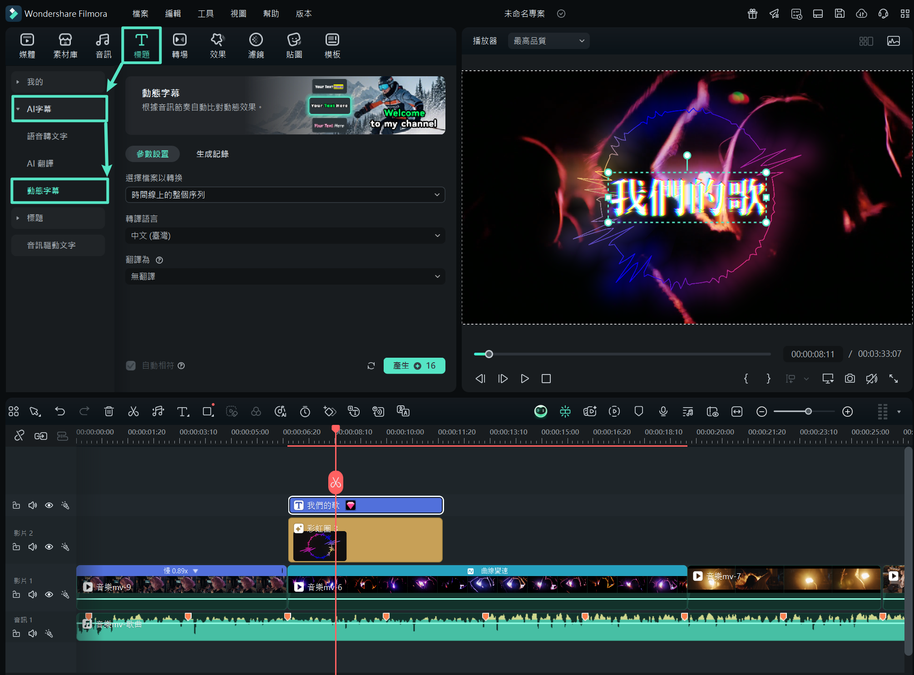Click the text T tool in timeline toolbar

(183, 411)
